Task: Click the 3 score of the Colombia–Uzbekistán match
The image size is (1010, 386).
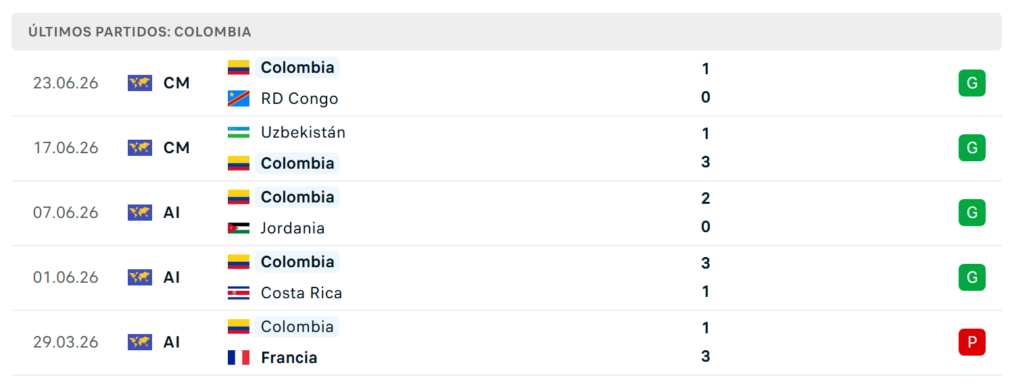Action: coord(706,162)
